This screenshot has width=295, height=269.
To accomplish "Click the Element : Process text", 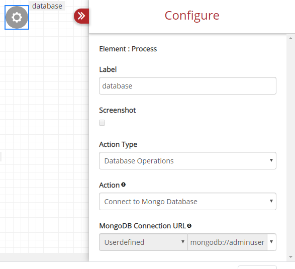I will (128, 49).
